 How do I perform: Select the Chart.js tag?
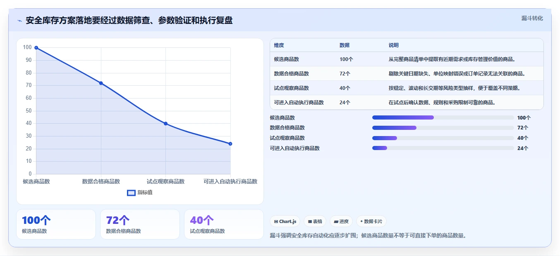285,221
